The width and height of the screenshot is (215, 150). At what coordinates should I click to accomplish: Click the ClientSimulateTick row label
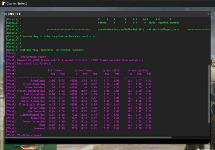coord(32,115)
